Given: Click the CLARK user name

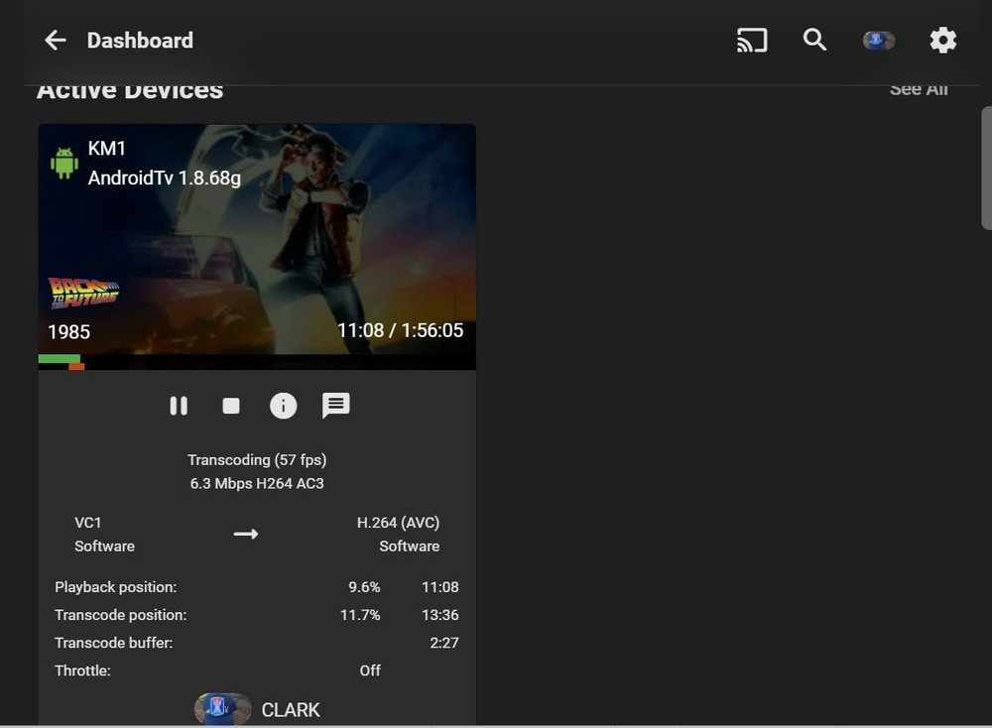Looking at the screenshot, I should click(x=291, y=710).
